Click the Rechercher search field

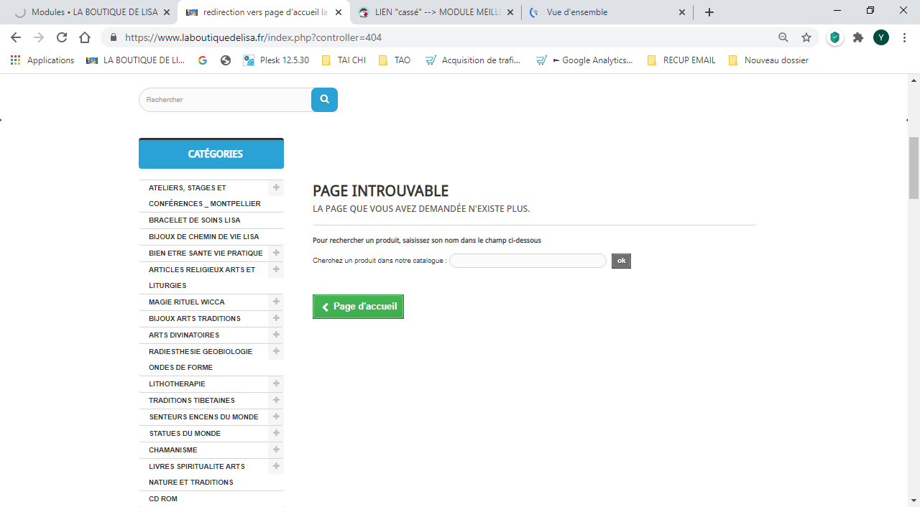pos(225,100)
